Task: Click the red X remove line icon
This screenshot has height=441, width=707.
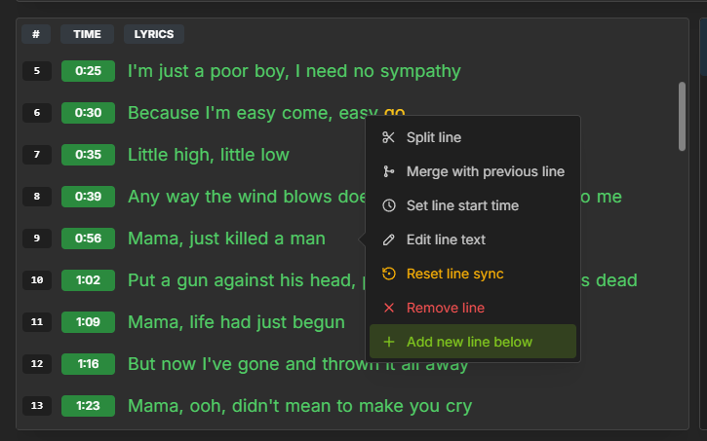Action: click(389, 308)
